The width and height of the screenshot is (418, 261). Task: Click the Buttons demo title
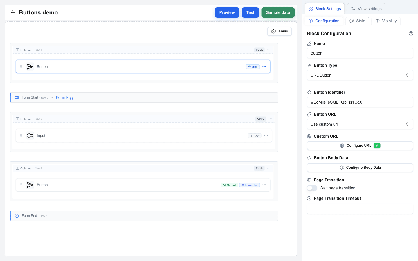pyautogui.click(x=38, y=12)
